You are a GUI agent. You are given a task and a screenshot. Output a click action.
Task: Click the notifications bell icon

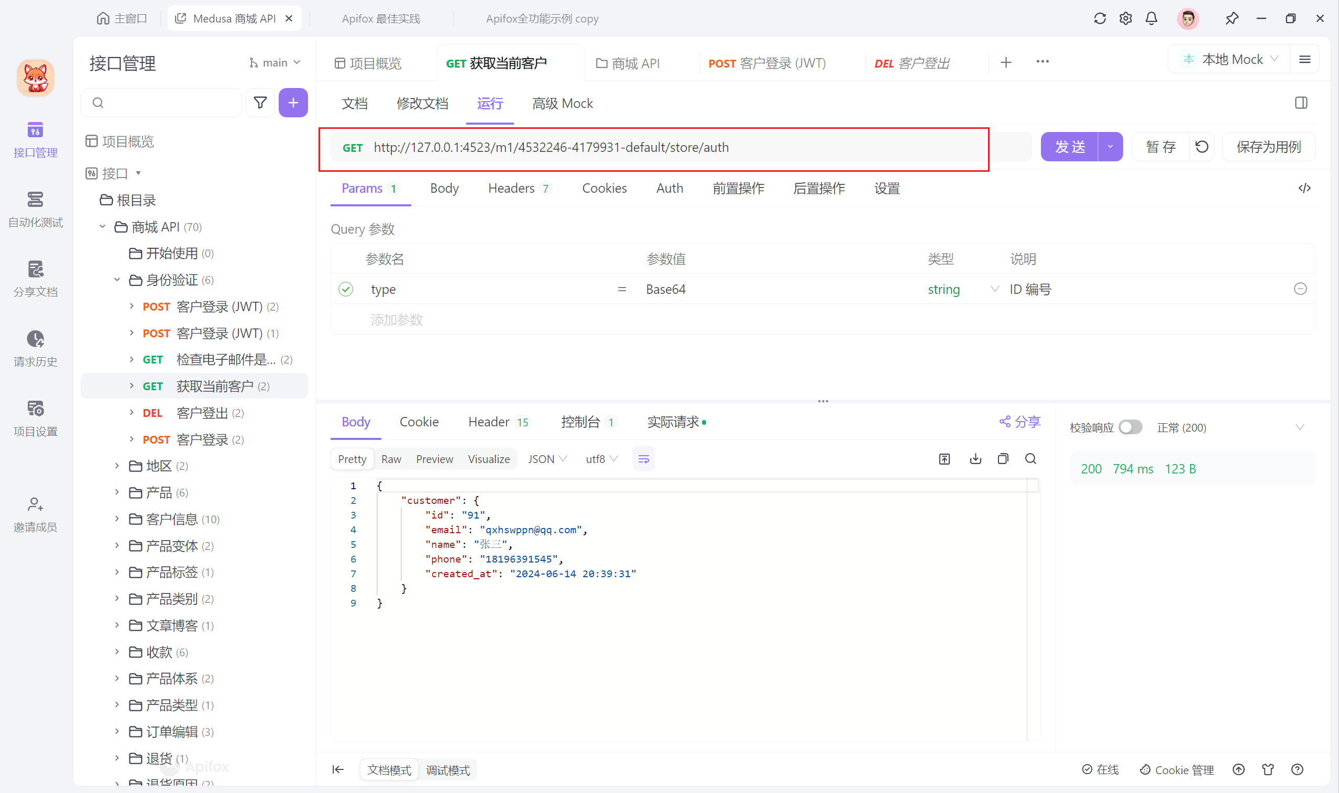[1151, 18]
